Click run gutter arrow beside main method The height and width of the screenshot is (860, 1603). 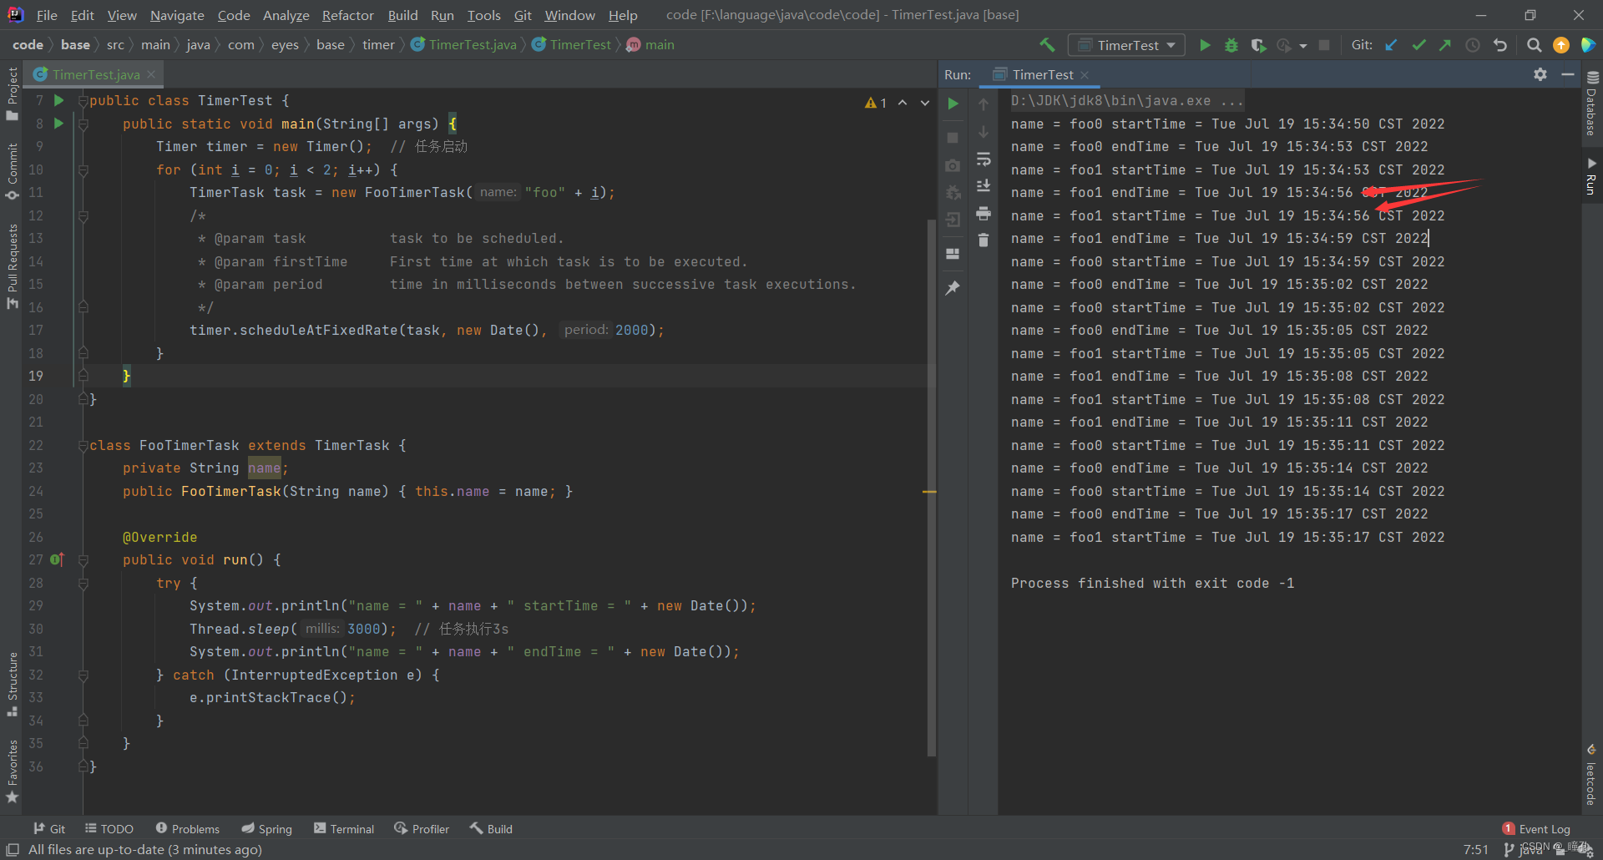point(58,124)
